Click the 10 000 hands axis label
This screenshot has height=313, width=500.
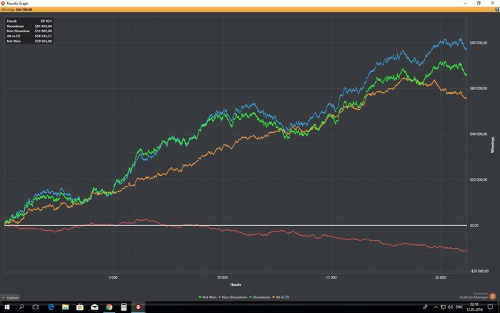(222, 277)
